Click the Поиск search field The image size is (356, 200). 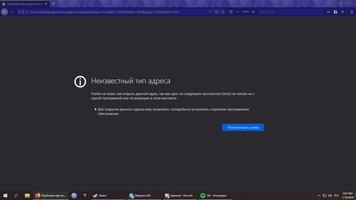291,12
